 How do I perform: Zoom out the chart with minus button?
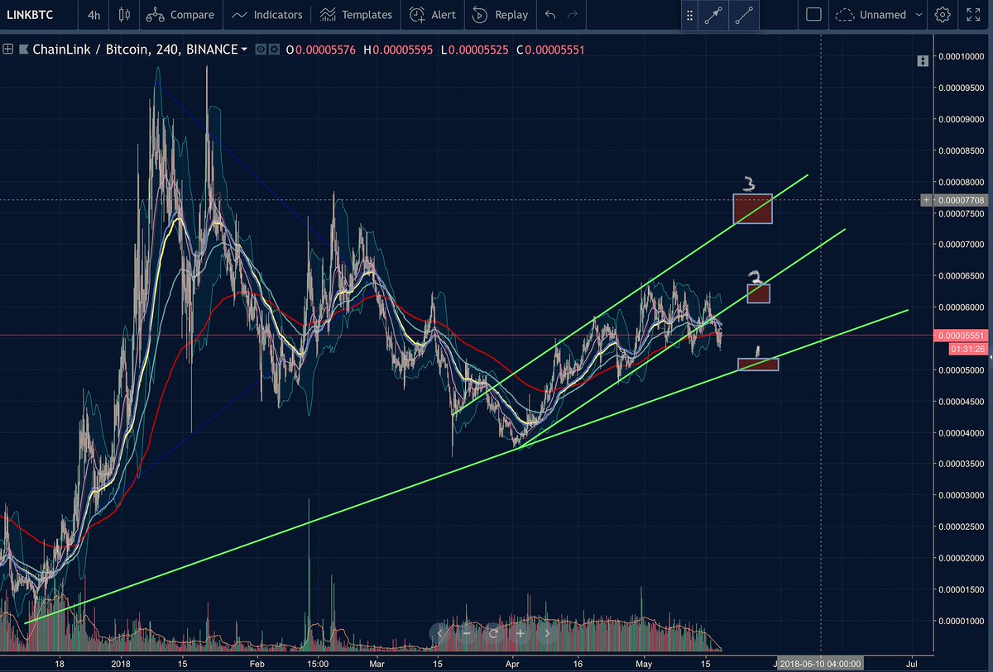point(466,633)
